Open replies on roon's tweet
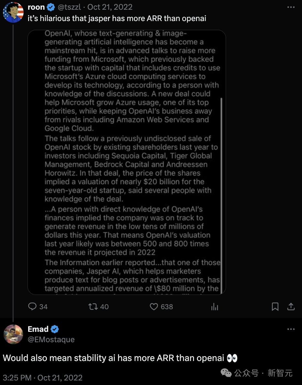 (x=38, y=307)
